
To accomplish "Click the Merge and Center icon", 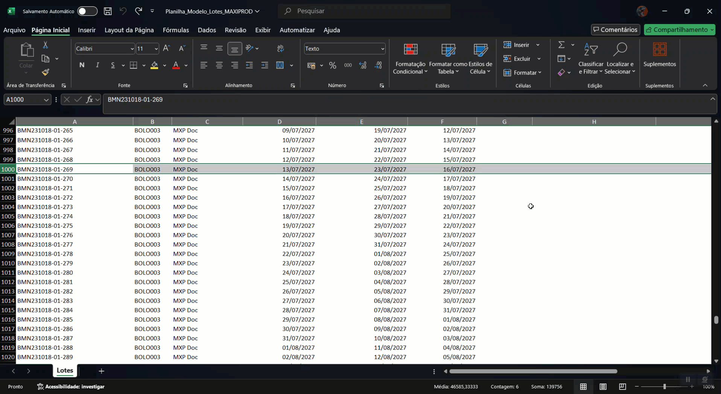I will [280, 65].
